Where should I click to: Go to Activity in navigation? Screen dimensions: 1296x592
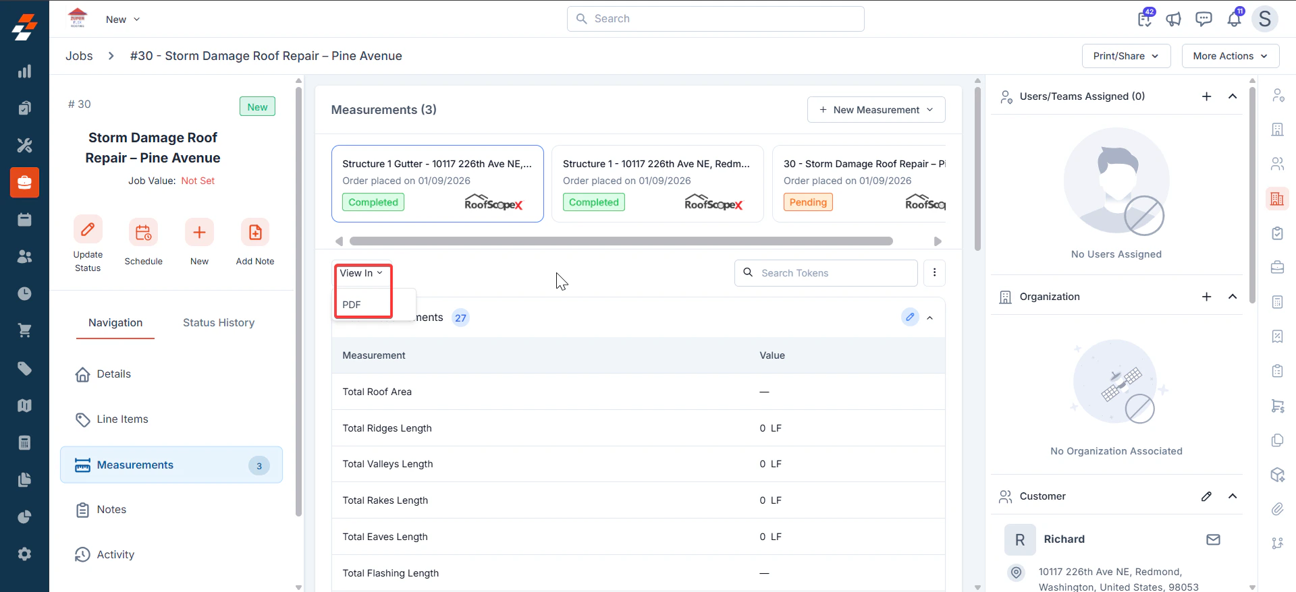coord(171,555)
